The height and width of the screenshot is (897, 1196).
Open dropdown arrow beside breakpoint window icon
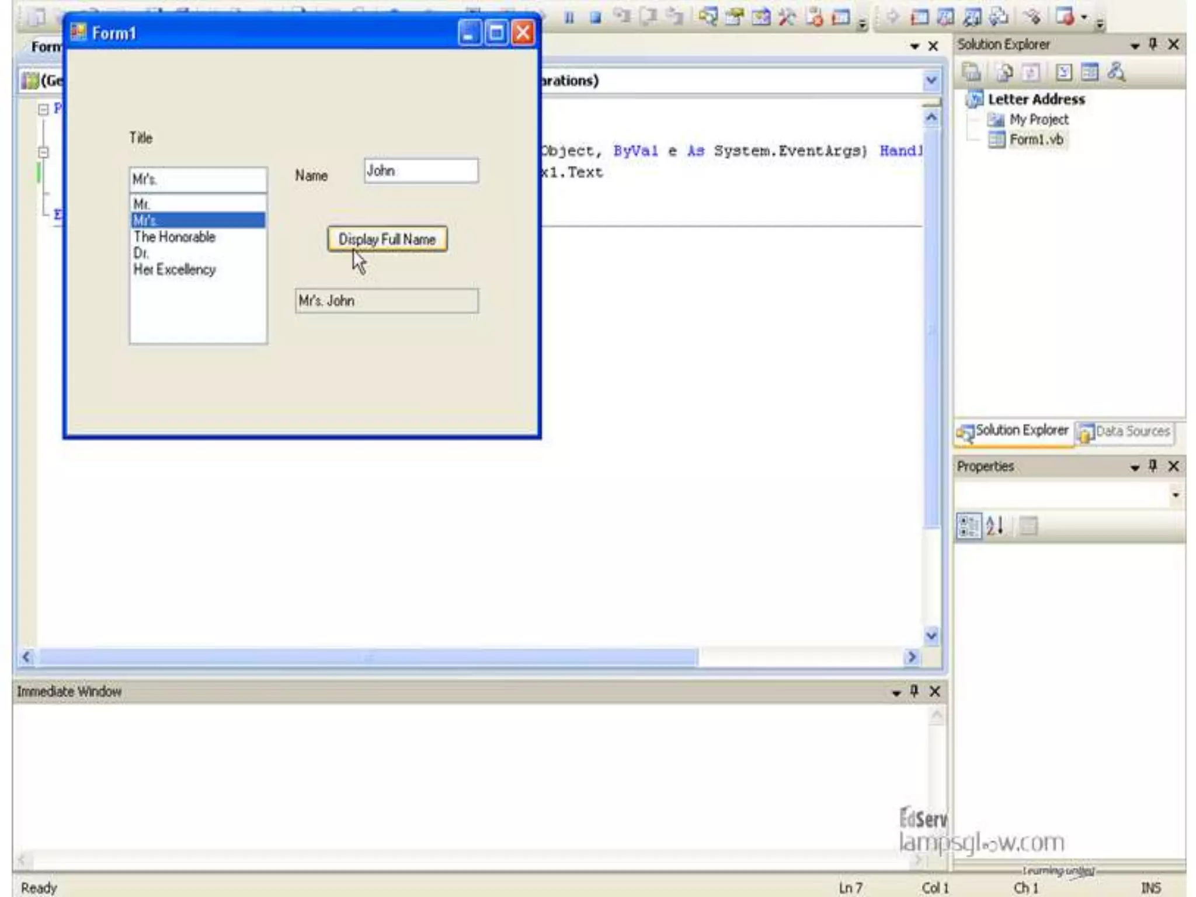[x=1084, y=17]
